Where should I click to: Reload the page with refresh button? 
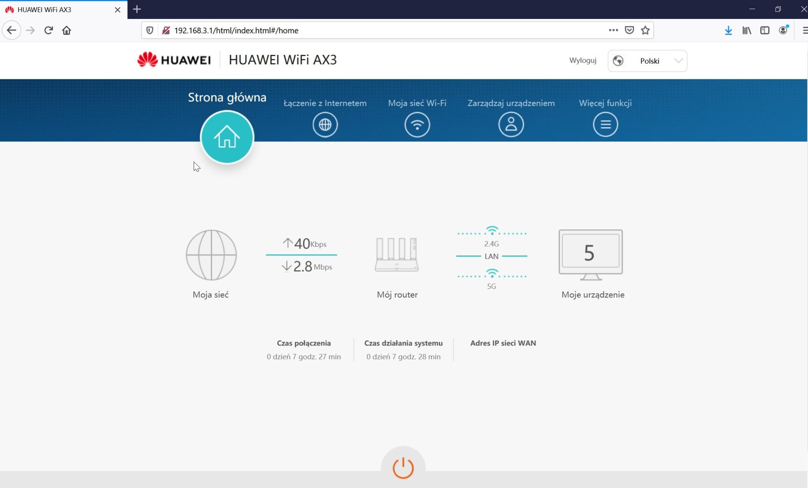pyautogui.click(x=49, y=30)
